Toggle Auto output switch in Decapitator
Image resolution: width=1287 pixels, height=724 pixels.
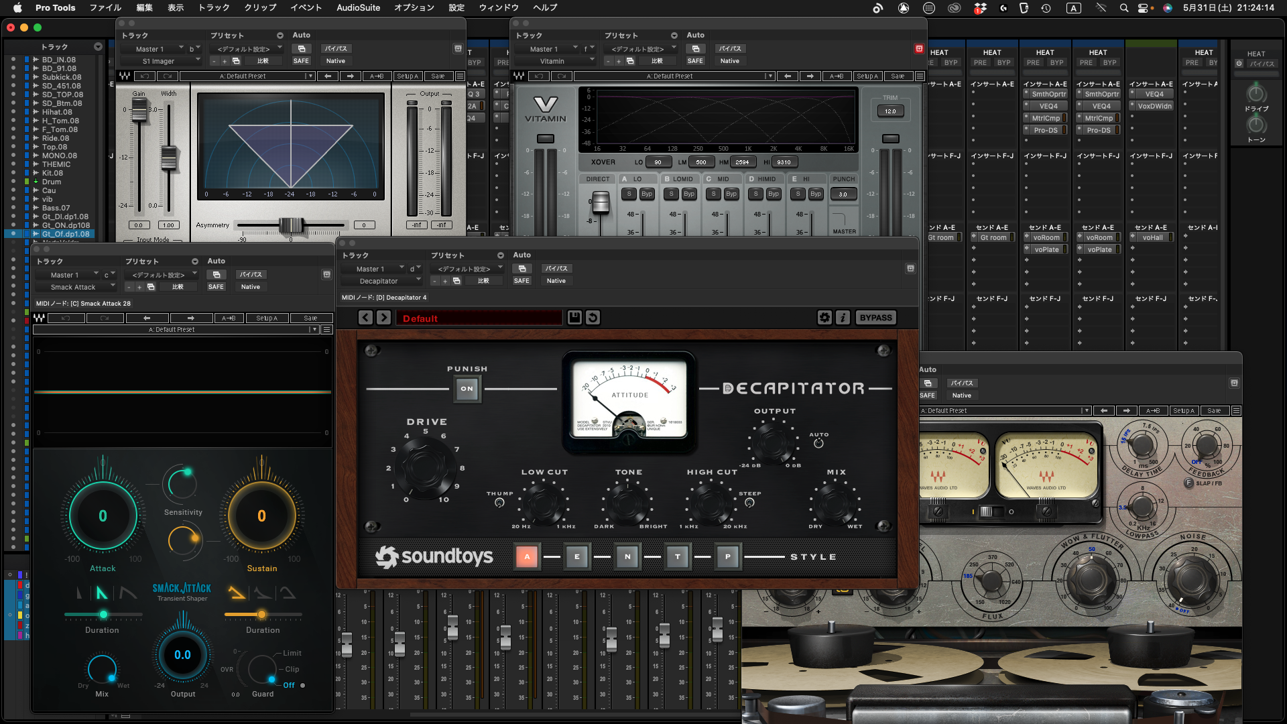pos(818,443)
